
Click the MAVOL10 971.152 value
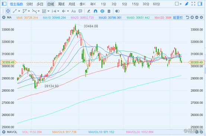(x=101, y=132)
